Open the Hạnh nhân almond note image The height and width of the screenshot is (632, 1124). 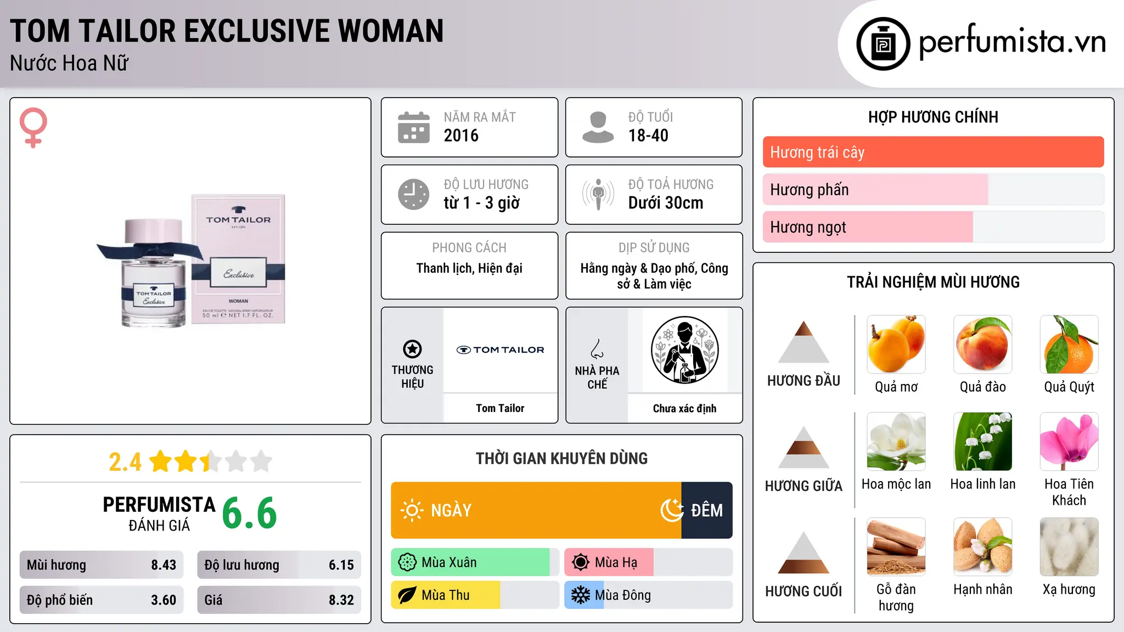(983, 547)
